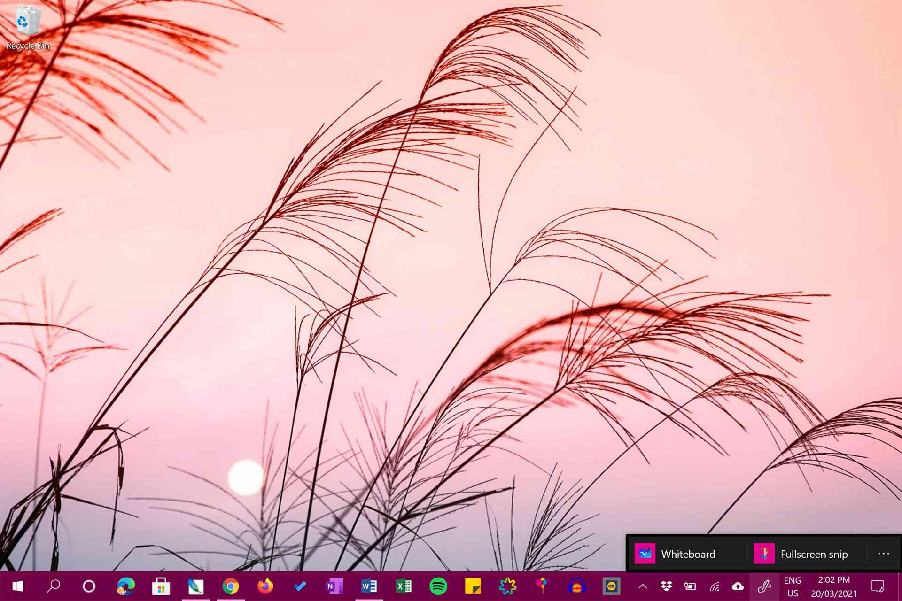
Task: Open the Windows Start menu
Action: tap(18, 586)
